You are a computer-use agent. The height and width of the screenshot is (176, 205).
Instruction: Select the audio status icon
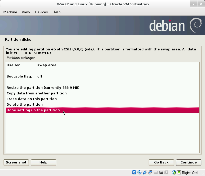[145, 172]
